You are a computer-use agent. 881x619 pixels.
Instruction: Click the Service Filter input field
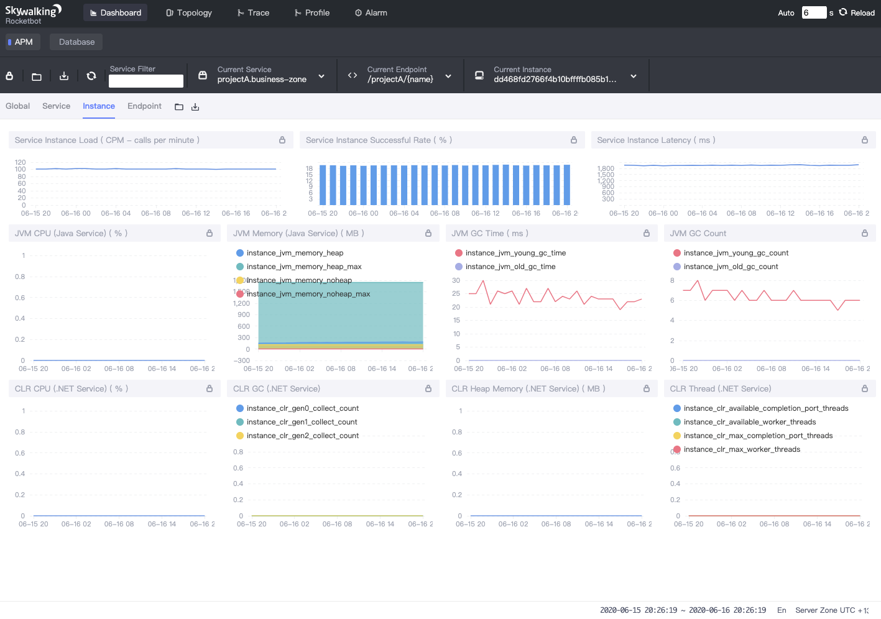146,81
